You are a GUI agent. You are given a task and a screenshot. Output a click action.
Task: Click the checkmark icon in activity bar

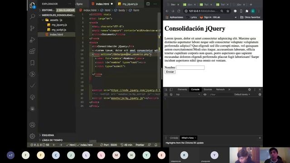click(32, 86)
